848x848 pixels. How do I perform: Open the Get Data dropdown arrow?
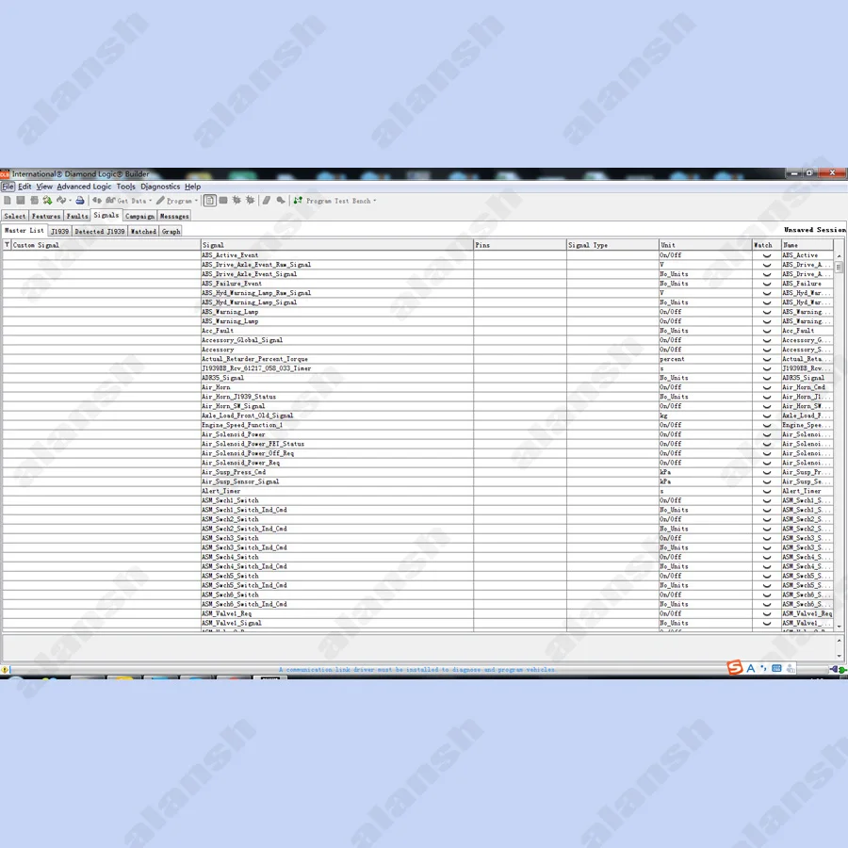tap(151, 201)
